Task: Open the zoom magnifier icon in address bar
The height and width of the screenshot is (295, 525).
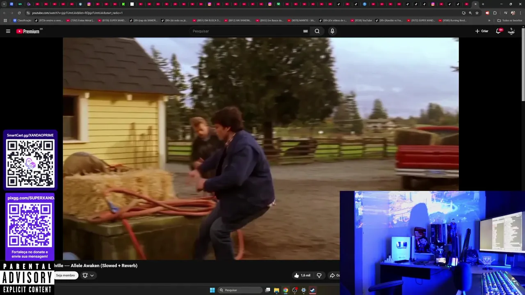Action: tap(470, 13)
